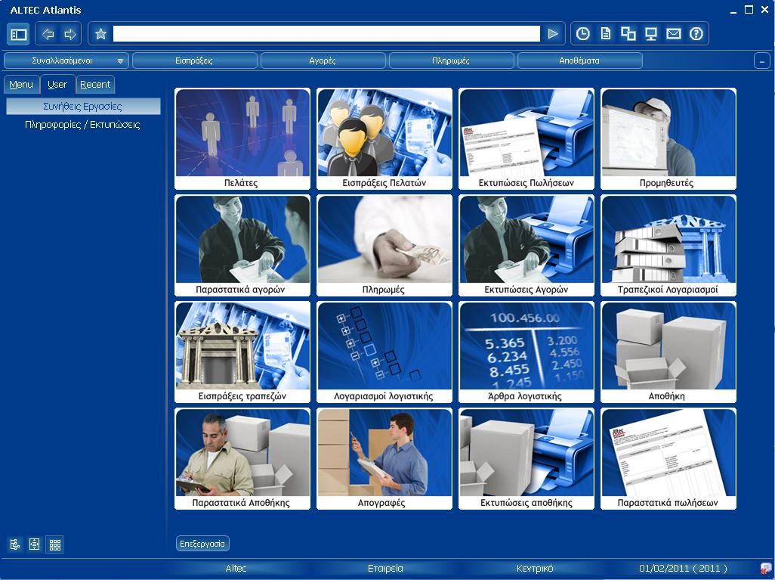Open the Απογραφές tile
The image size is (775, 580).
tap(384, 459)
